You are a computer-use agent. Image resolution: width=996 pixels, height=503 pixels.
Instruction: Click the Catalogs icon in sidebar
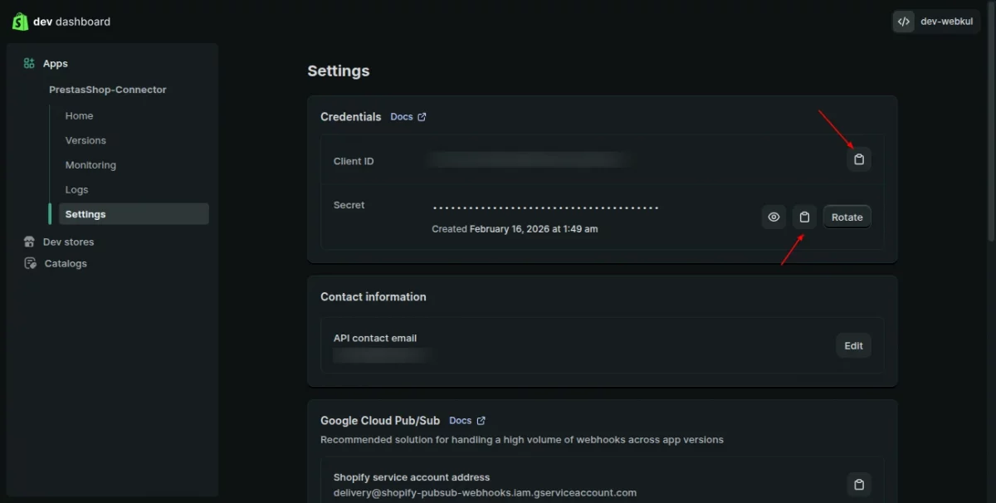pyautogui.click(x=30, y=264)
